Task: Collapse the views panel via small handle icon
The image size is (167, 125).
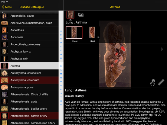Action: (98, 37)
